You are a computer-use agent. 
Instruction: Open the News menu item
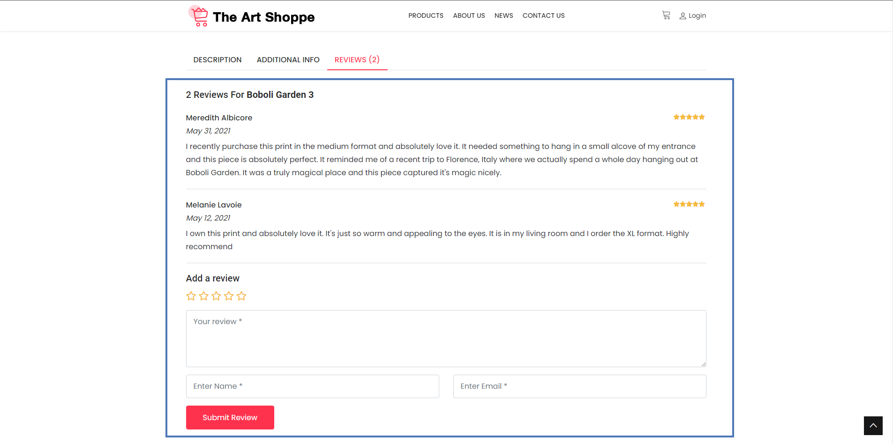point(503,15)
